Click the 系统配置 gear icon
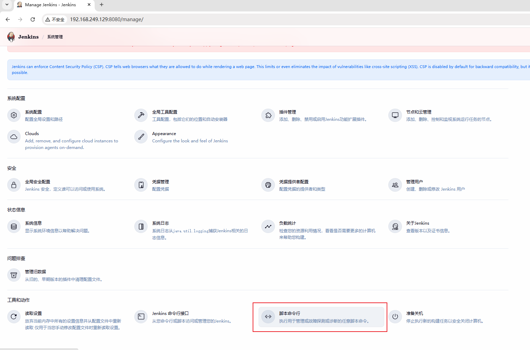This screenshot has width=530, height=350. click(14, 115)
